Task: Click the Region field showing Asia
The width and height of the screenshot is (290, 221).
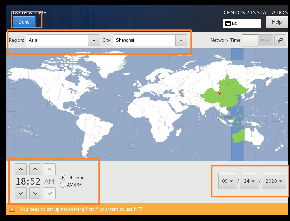Action: (57, 40)
